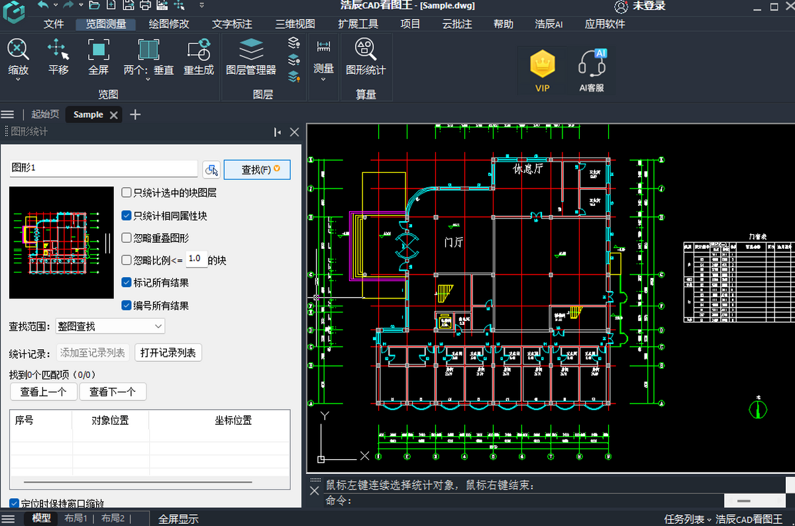Click the top small layer icon in 图层 group

pyautogui.click(x=294, y=43)
